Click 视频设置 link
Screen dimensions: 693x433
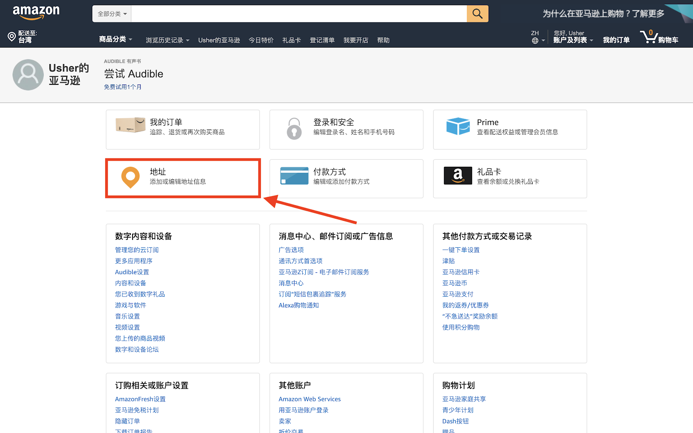pos(128,327)
